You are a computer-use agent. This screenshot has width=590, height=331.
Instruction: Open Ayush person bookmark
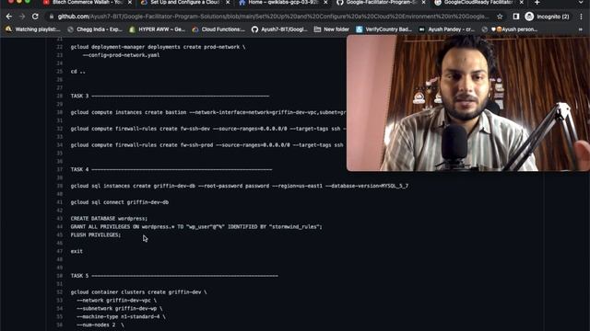(x=510, y=29)
